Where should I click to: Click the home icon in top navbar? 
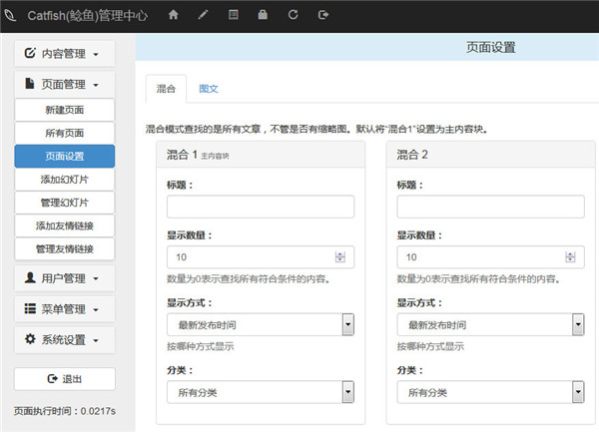pos(174,15)
